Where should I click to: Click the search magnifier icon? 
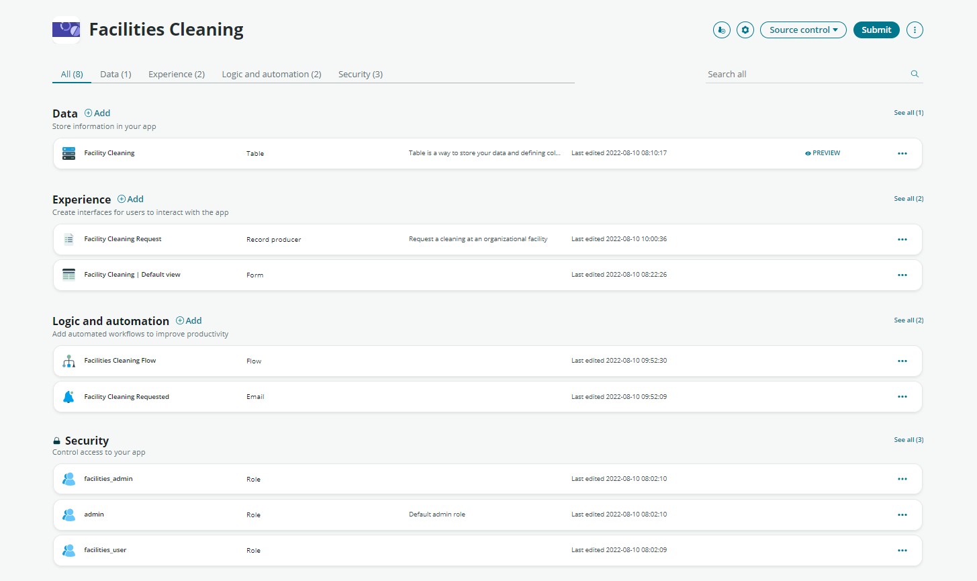(x=915, y=74)
